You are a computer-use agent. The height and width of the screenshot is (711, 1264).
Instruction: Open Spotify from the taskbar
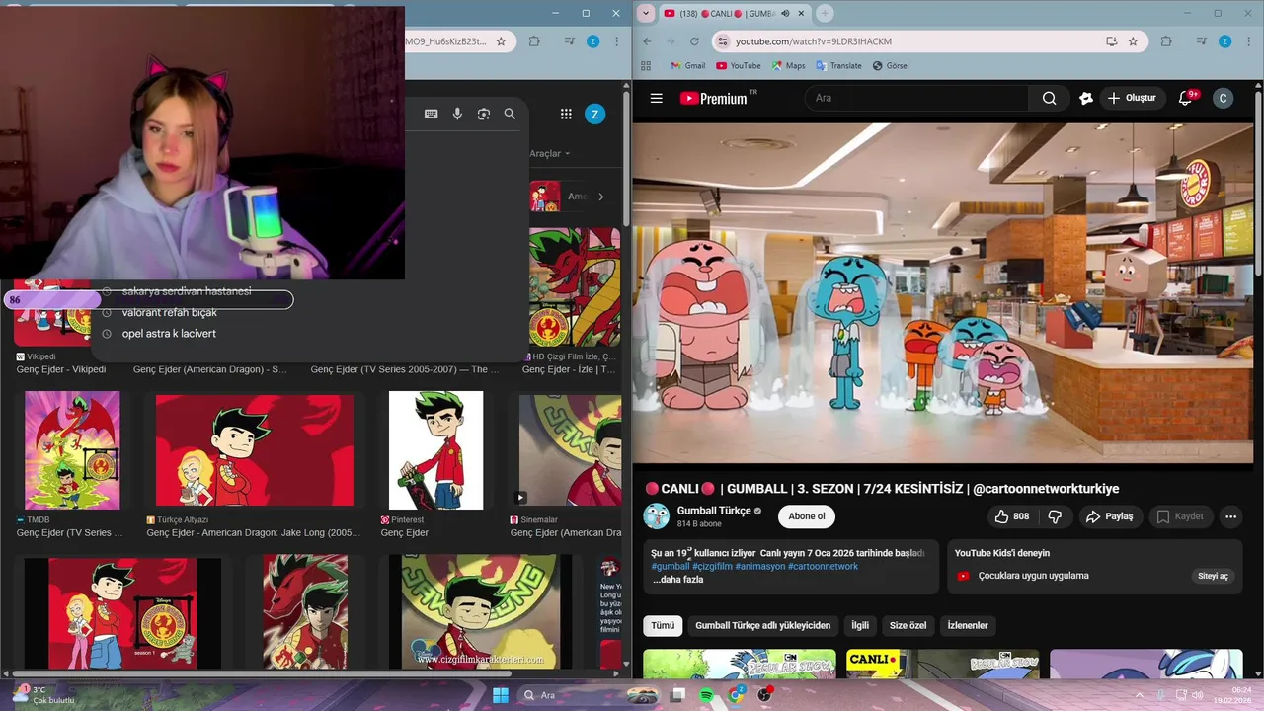point(707,695)
